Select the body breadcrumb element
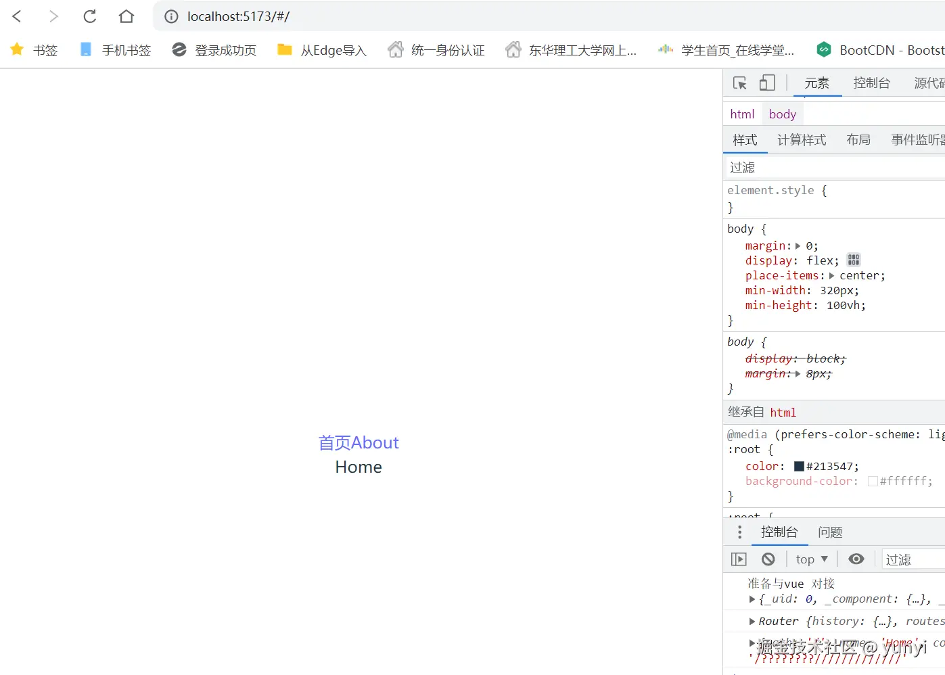 click(782, 114)
